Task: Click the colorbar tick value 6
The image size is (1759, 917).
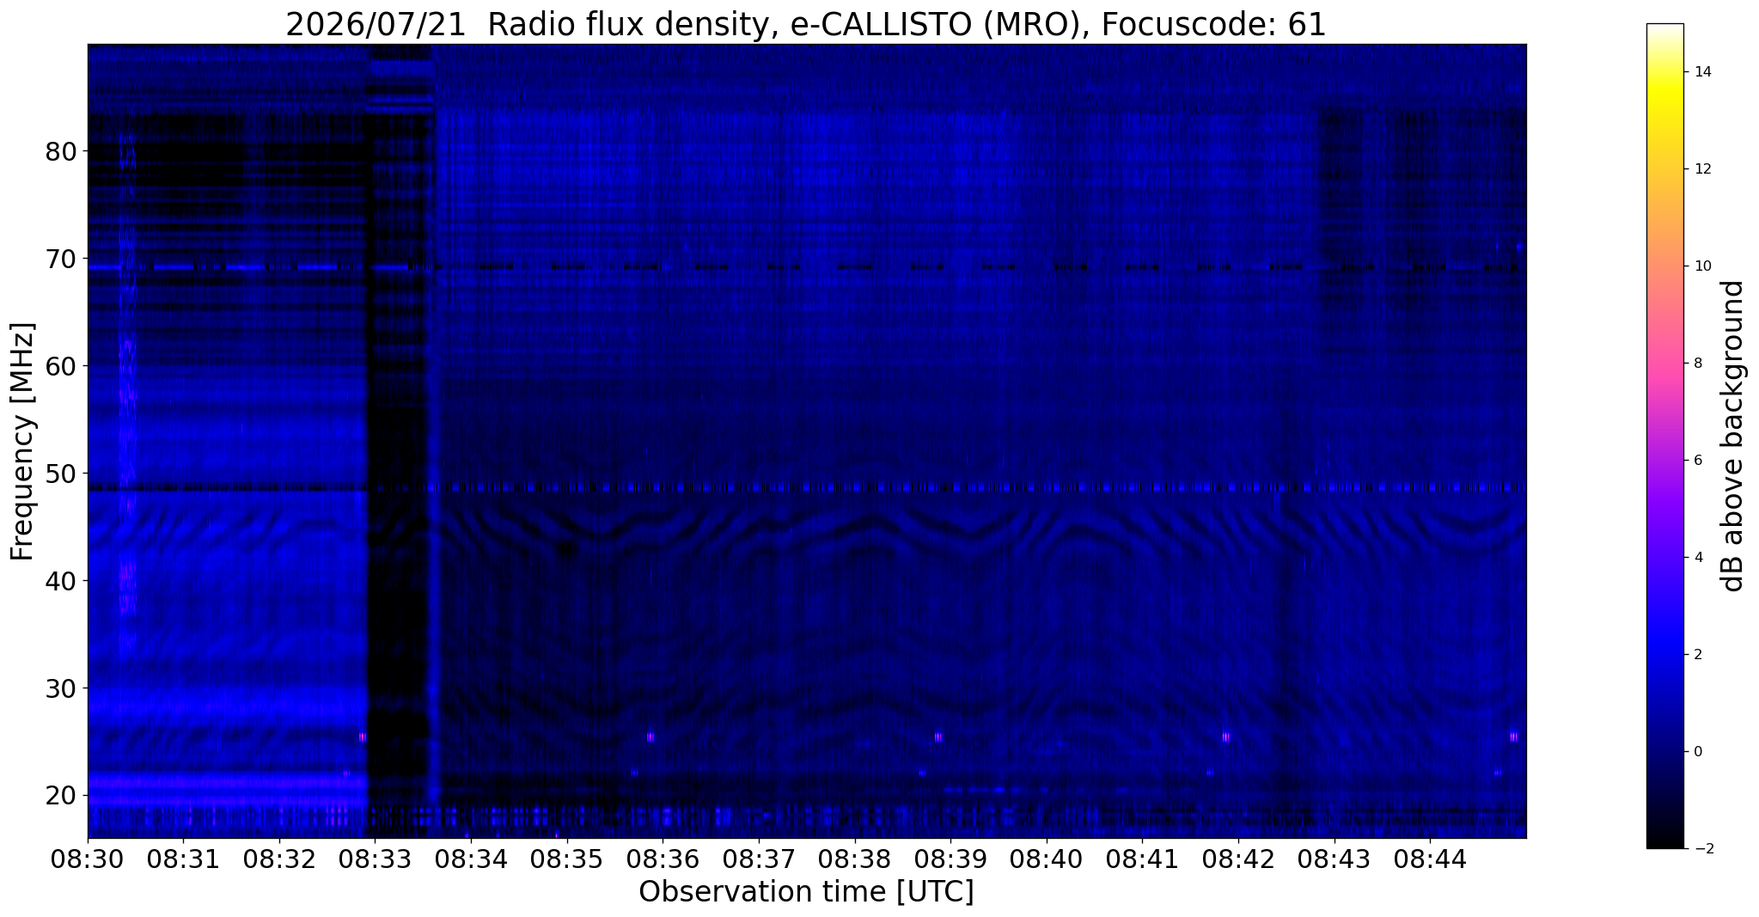Action: pos(1698,461)
